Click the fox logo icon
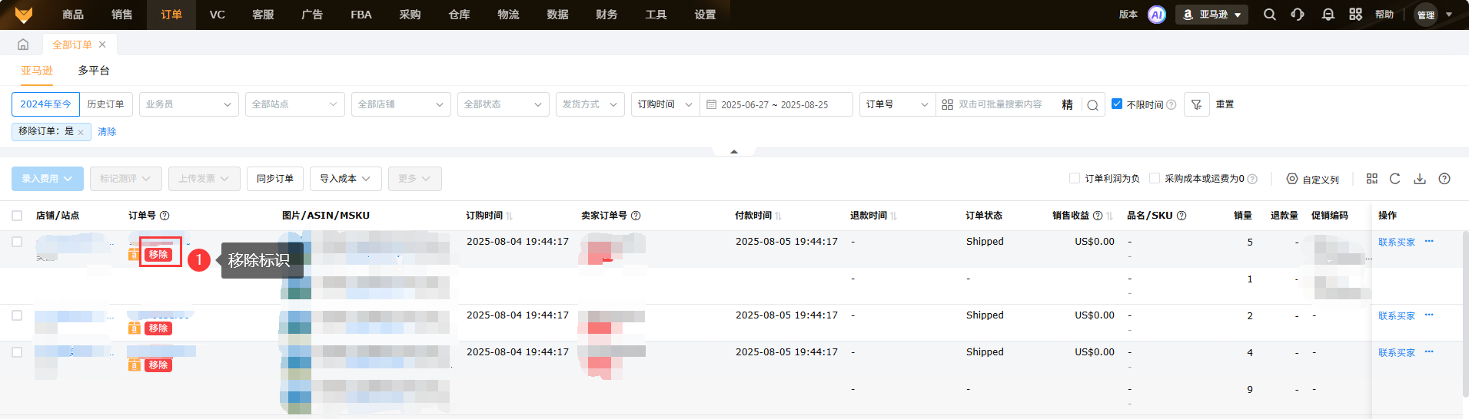Image resolution: width=1469 pixels, height=419 pixels. [x=24, y=15]
